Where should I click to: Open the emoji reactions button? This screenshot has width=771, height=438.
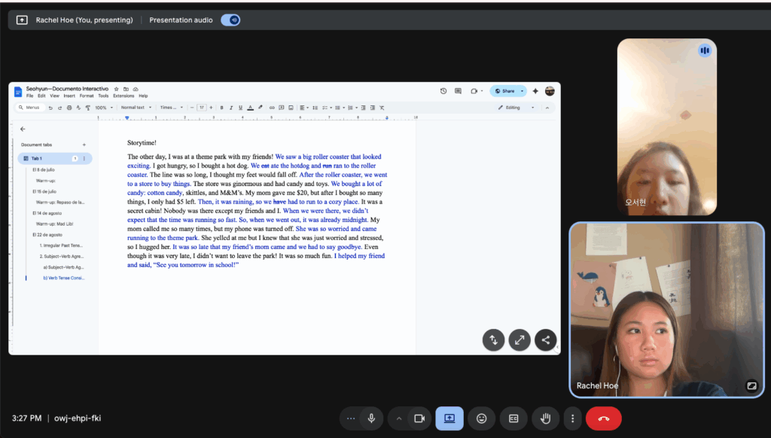point(481,418)
